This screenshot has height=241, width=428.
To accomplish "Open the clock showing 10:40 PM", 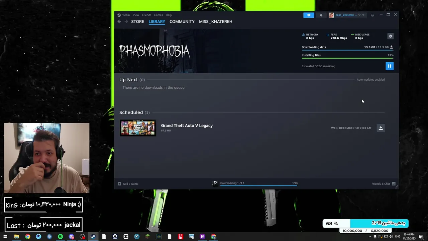I will click(409, 237).
